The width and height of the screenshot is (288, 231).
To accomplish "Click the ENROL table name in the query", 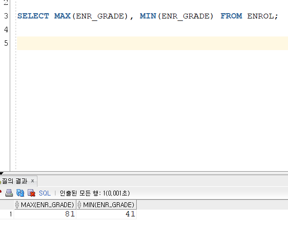I will pyautogui.click(x=260, y=16).
